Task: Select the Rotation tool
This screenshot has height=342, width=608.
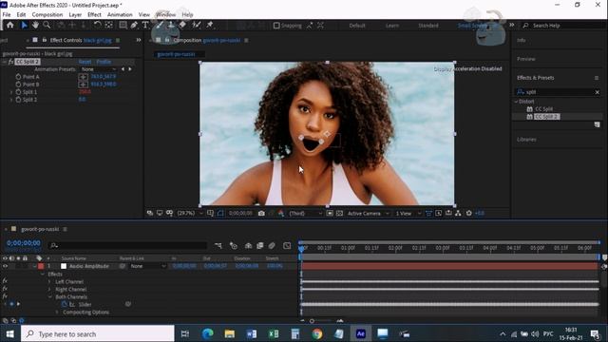Action: coord(97,25)
